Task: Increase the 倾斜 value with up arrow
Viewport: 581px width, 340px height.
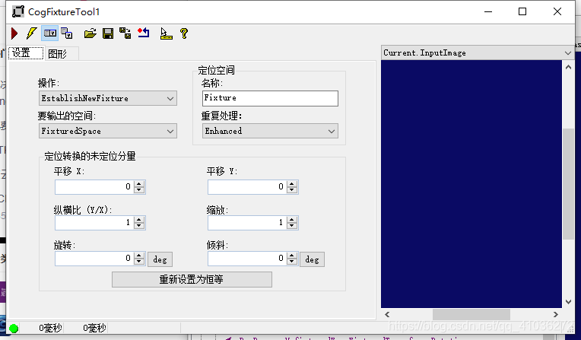Action: point(292,256)
